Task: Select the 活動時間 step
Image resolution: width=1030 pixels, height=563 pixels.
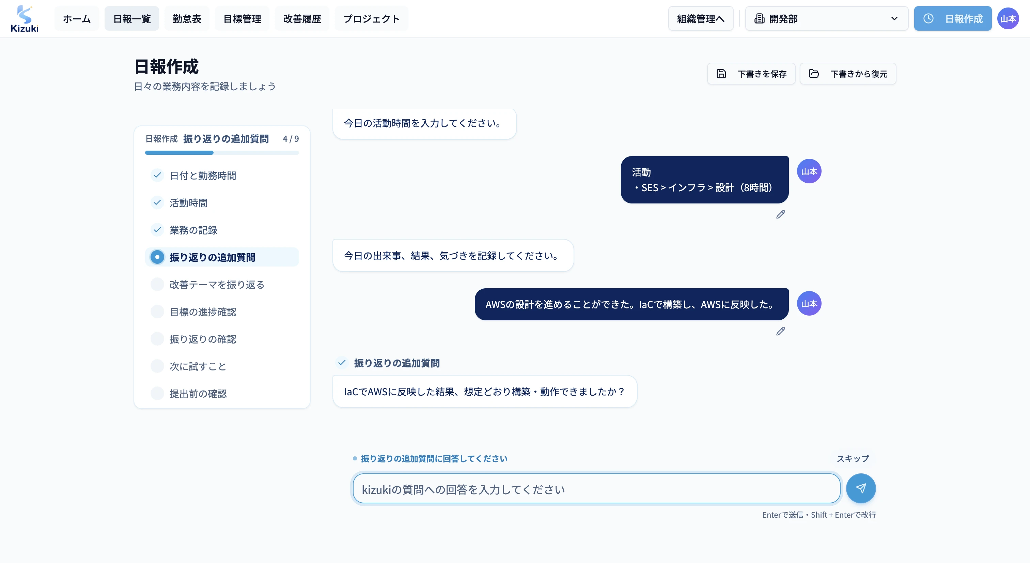Action: tap(222, 202)
